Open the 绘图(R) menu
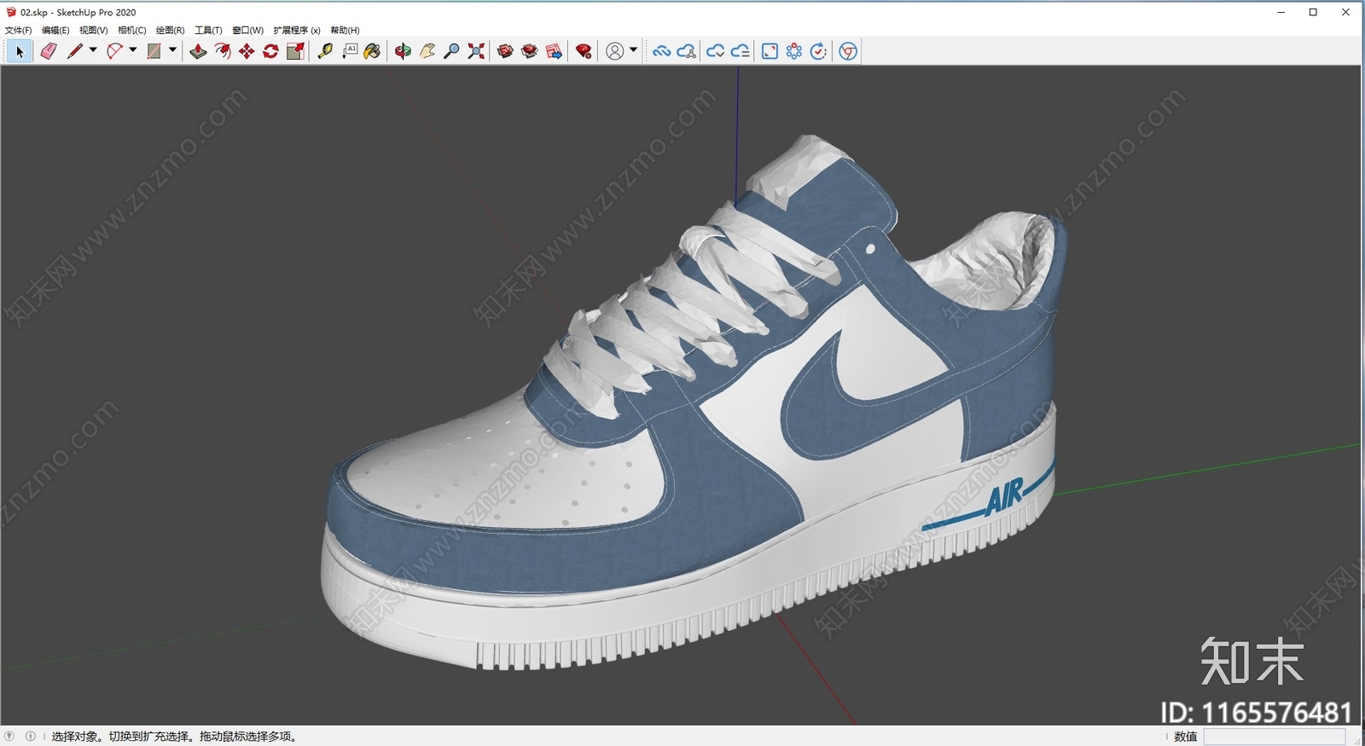The width and height of the screenshot is (1365, 746). coord(170,30)
